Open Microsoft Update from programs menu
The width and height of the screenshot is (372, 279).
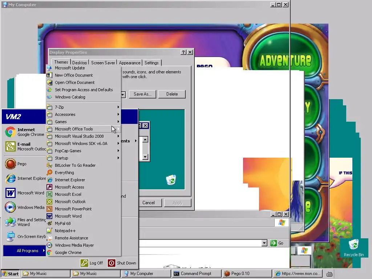coord(84,68)
